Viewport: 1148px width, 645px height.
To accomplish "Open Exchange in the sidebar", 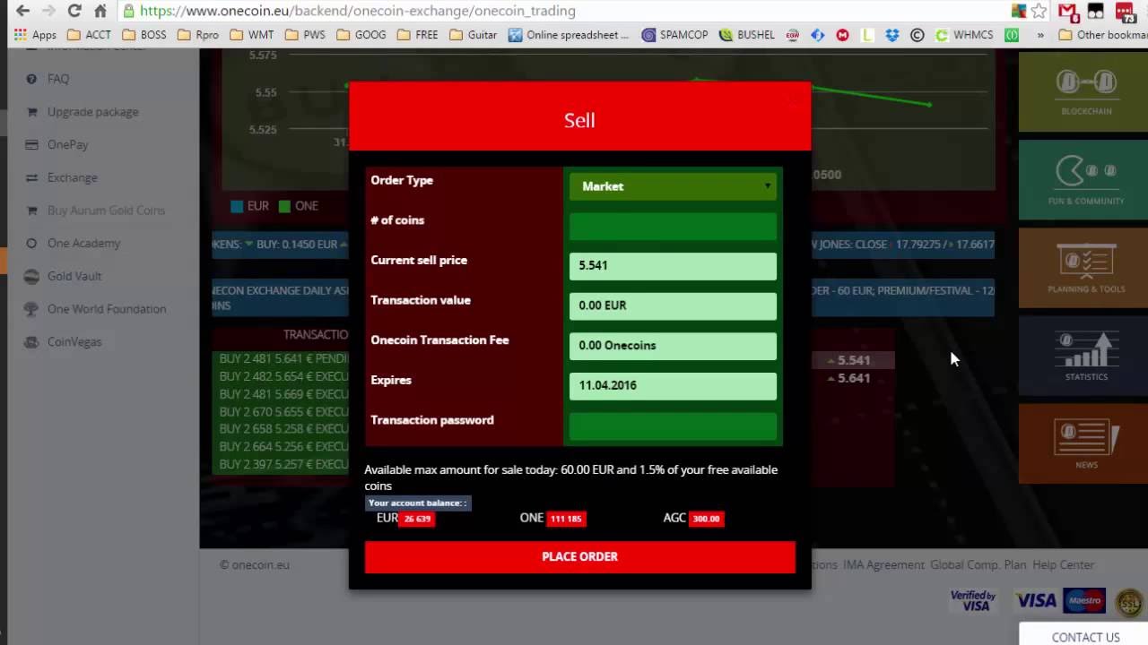I will coord(73,177).
